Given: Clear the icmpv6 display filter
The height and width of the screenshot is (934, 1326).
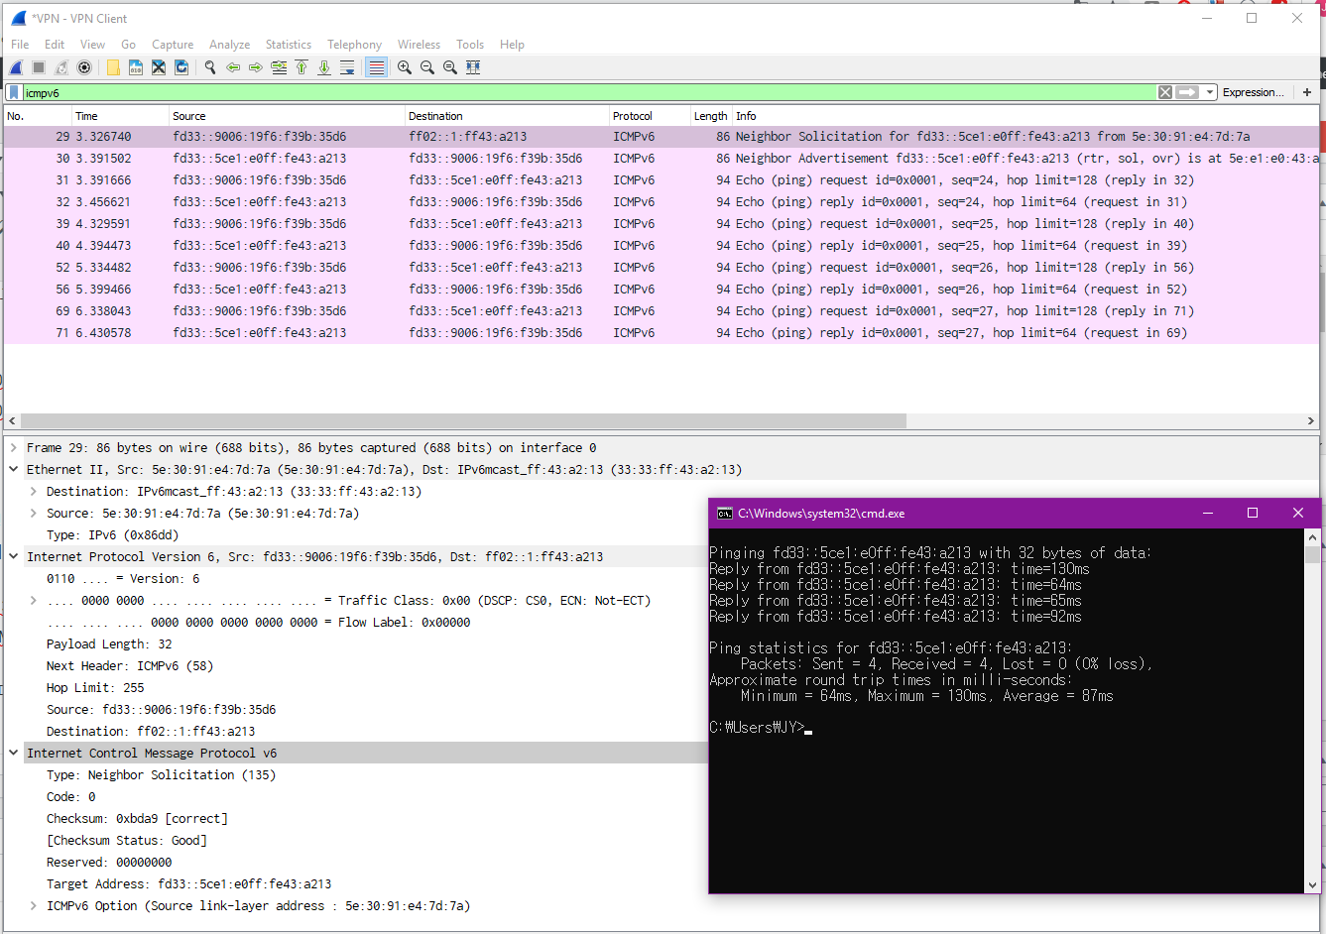Looking at the screenshot, I should 1165,92.
